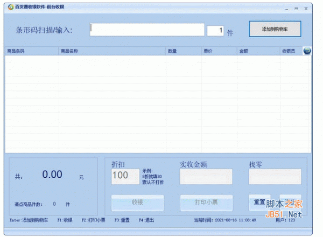Click the 打印小票 print receipt button
The width and height of the screenshot is (323, 237).
(206, 203)
